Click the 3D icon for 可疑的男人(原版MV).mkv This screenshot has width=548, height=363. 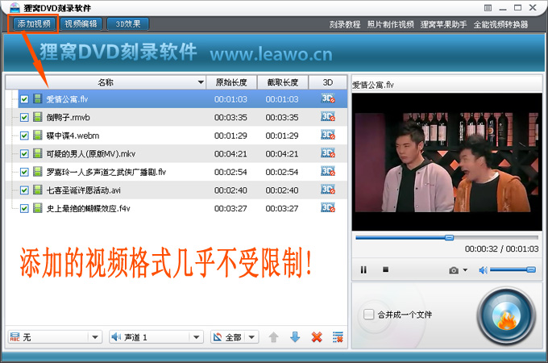click(328, 152)
